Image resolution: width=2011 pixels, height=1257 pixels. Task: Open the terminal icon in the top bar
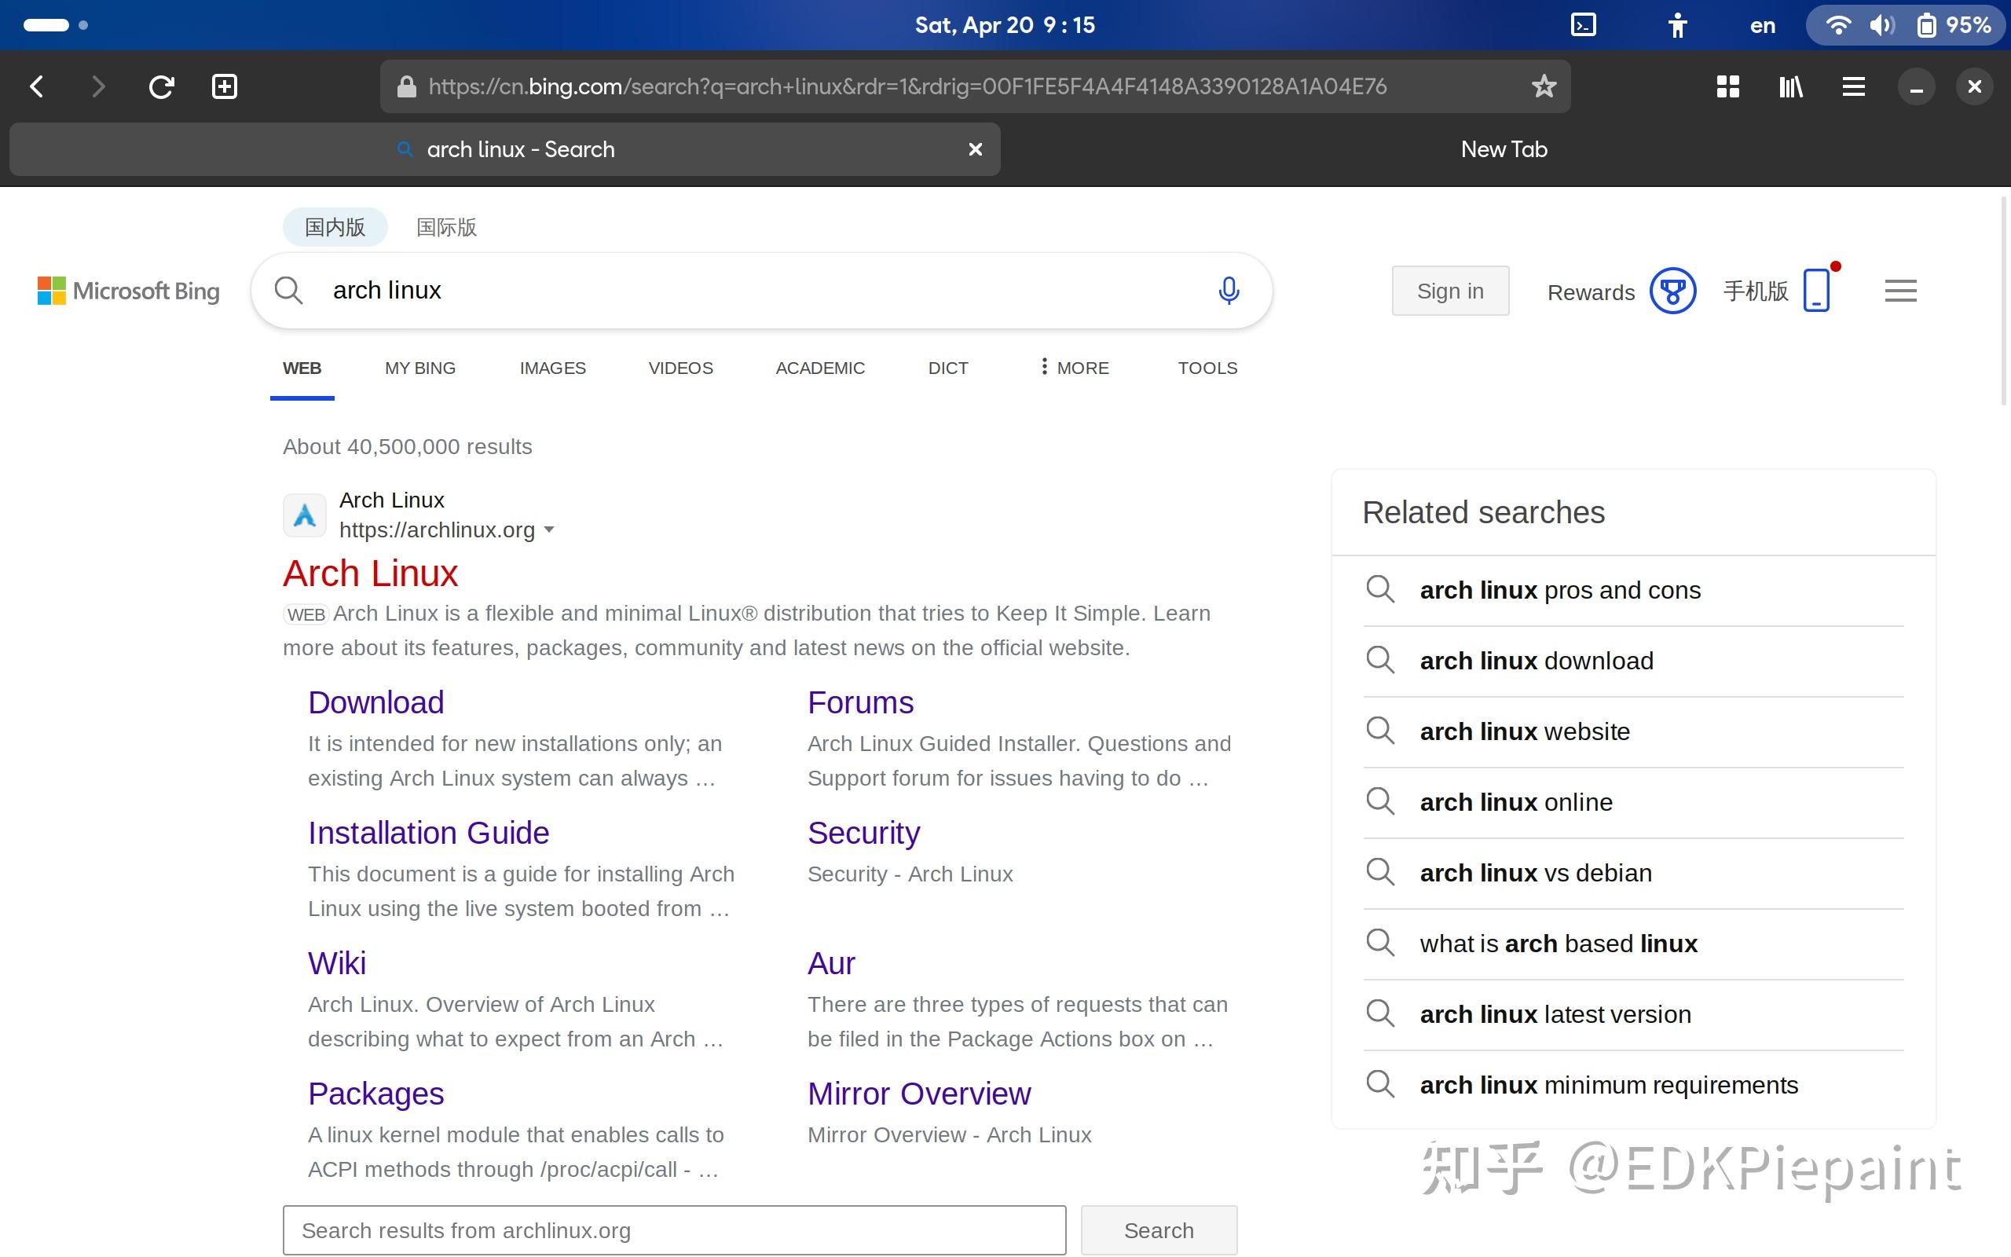tap(1583, 25)
